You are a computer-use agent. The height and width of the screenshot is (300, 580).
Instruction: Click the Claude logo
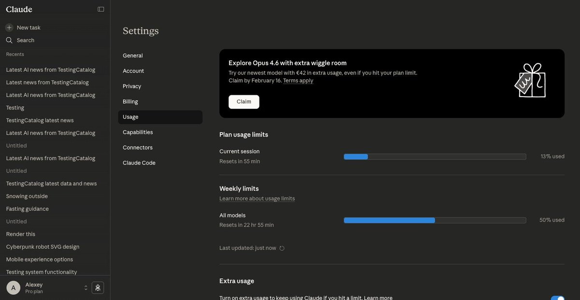pyautogui.click(x=19, y=9)
